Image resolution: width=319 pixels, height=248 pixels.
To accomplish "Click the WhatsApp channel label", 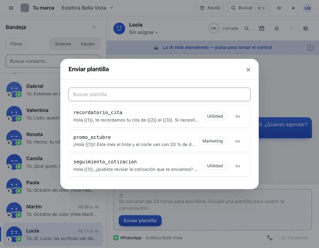I will click(131, 238).
